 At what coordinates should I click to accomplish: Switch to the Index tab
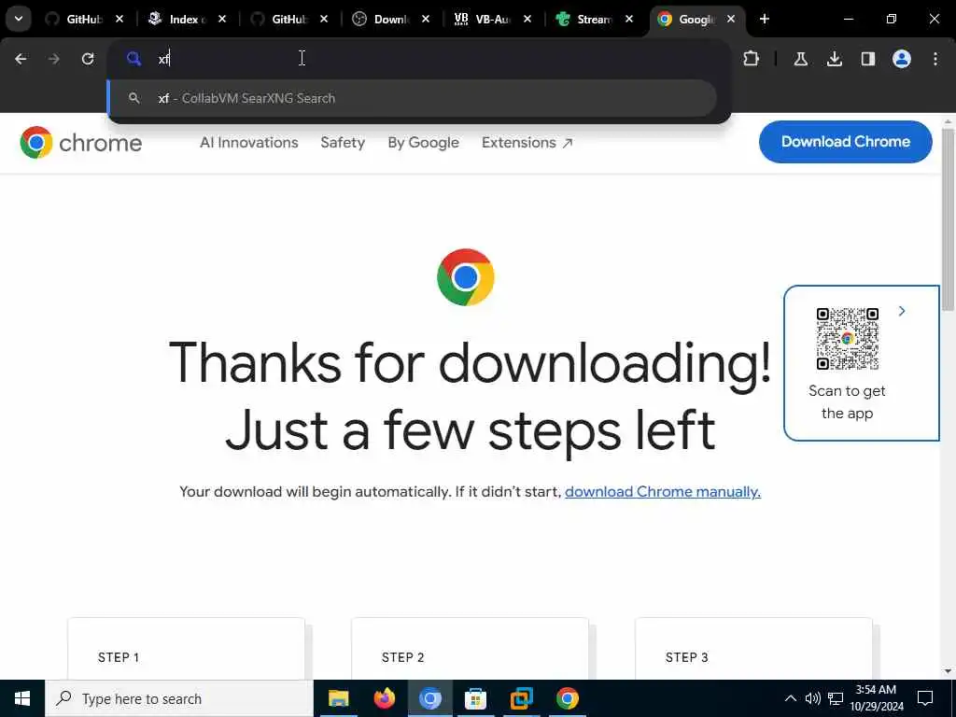pos(187,19)
